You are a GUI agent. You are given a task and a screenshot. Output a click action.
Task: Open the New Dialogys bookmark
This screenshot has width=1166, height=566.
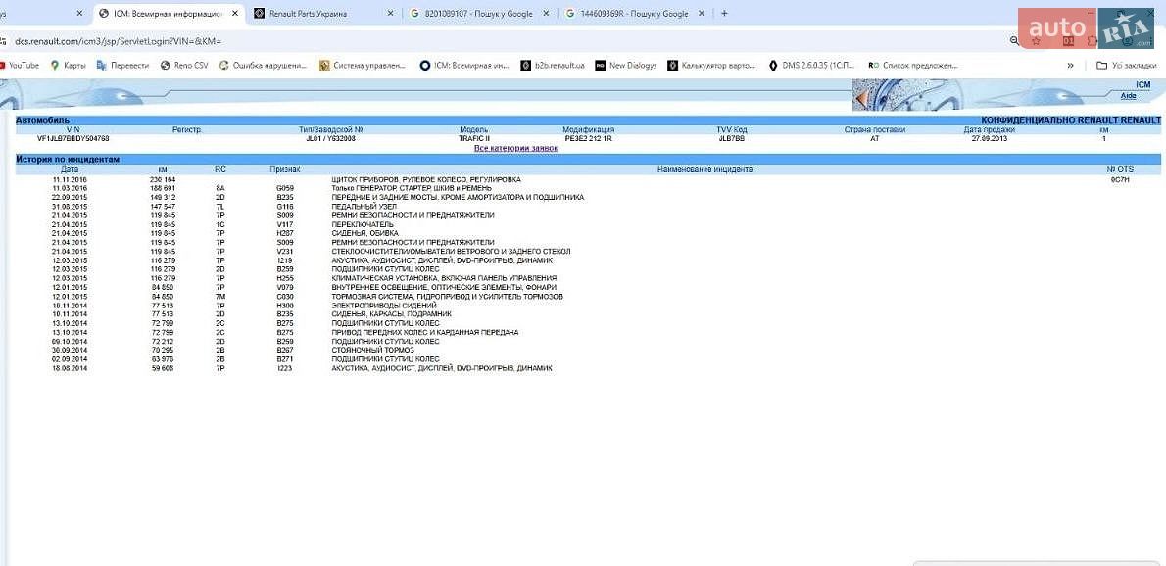coord(625,66)
